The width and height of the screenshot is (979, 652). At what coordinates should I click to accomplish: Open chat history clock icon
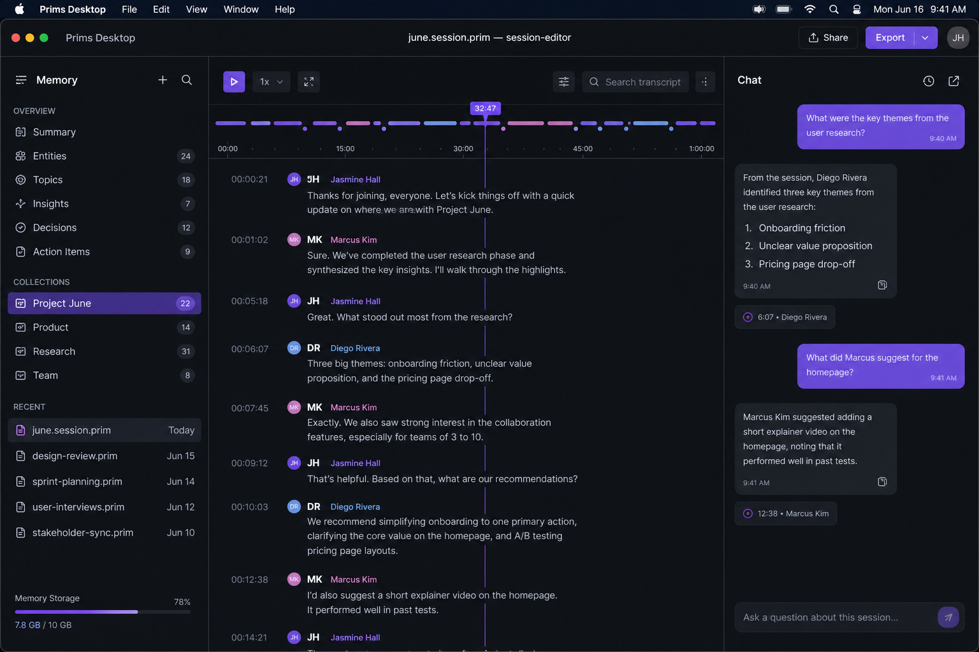(929, 81)
